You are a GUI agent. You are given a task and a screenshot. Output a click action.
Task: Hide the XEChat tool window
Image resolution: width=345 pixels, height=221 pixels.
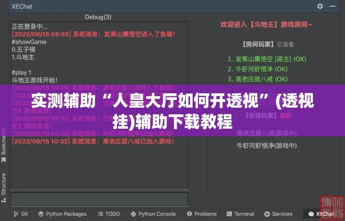coord(333,6)
